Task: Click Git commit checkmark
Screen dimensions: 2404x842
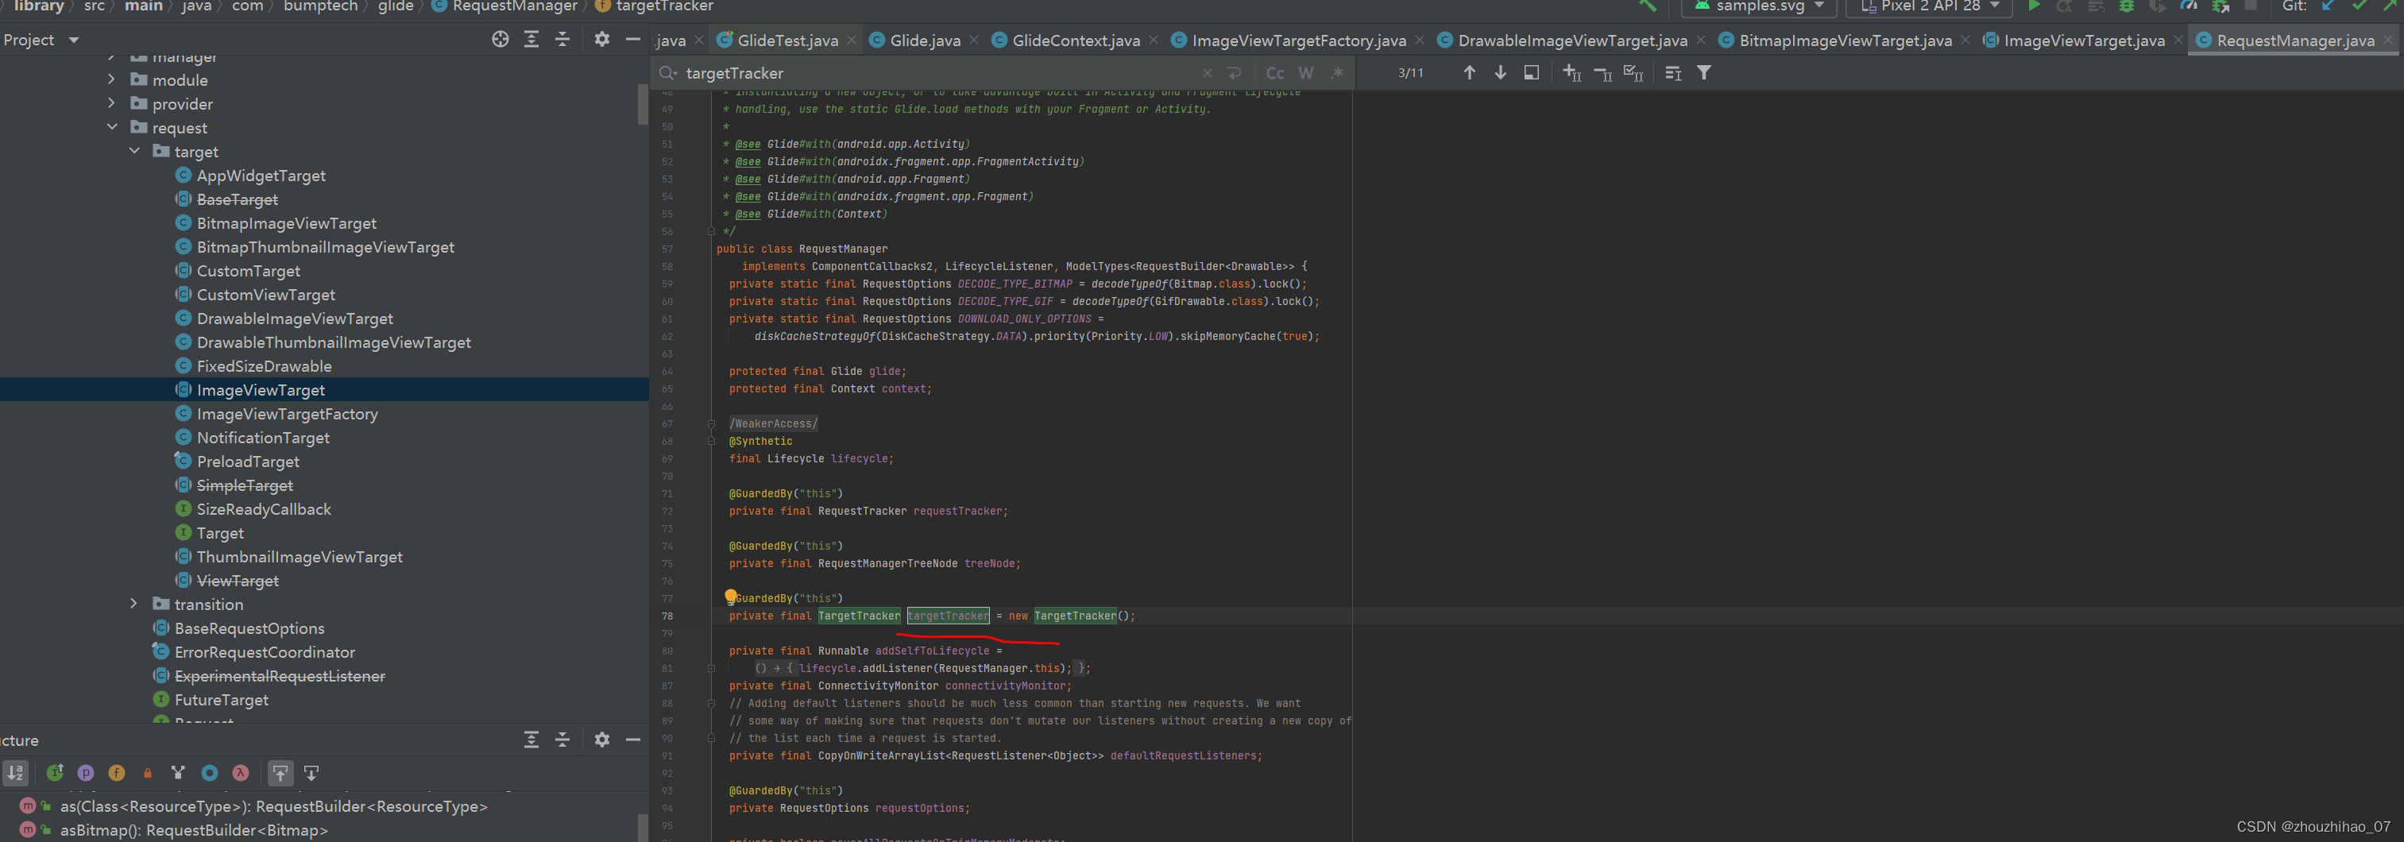Action: pyautogui.click(x=2358, y=6)
